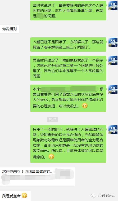Click sender avatar beside the 当时就说过了 message
This screenshot has width=118, height=201.
113,6
